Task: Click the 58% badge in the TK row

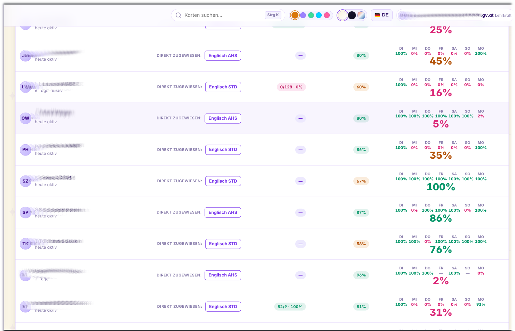Action: pos(361,244)
